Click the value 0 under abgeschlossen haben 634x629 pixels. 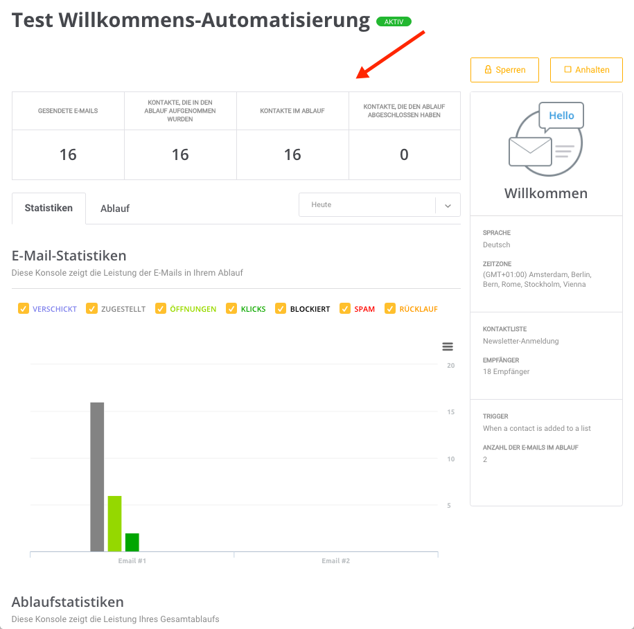pyautogui.click(x=404, y=154)
